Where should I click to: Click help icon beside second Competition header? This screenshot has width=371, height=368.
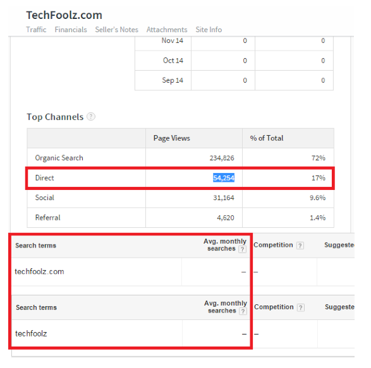pos(300,307)
